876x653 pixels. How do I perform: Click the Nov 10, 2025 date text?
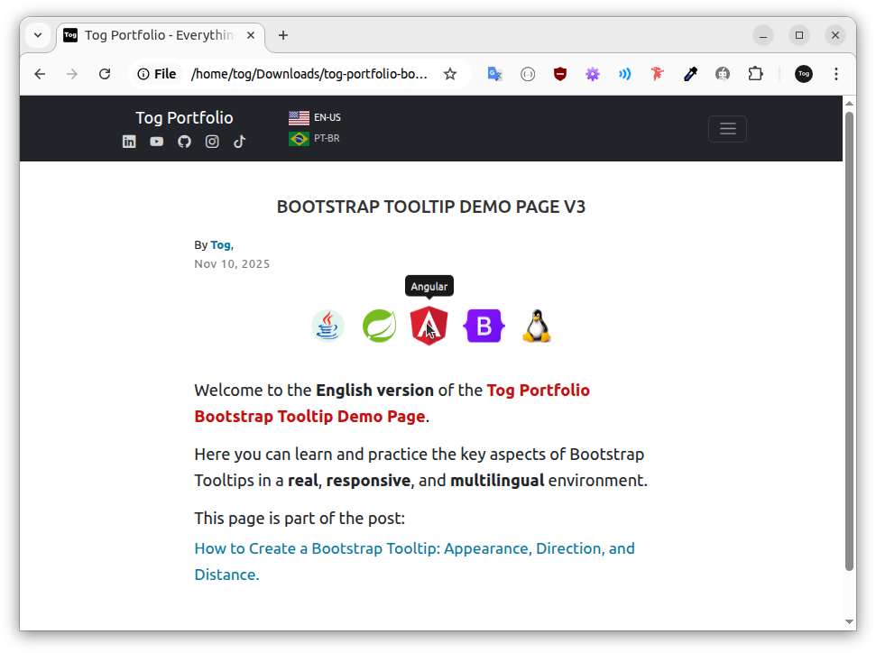pyautogui.click(x=232, y=263)
